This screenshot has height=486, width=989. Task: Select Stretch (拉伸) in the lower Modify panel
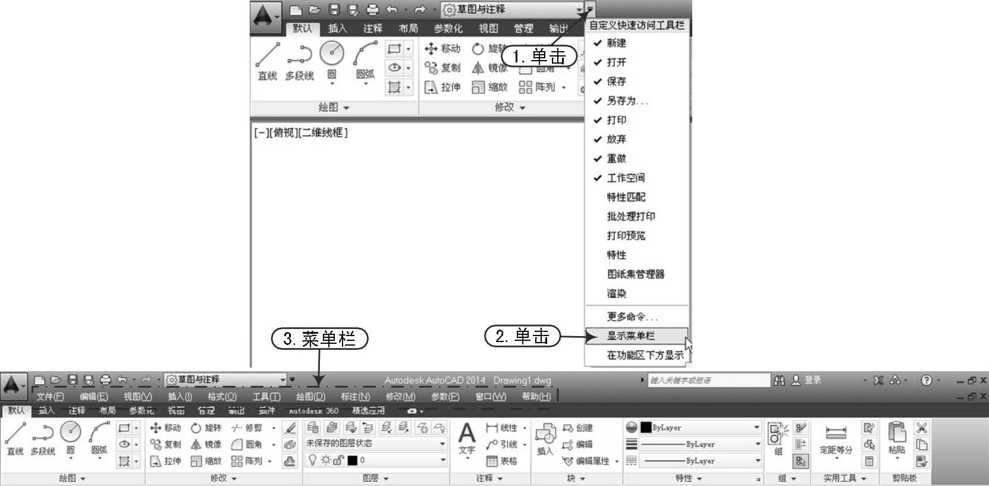[x=165, y=461]
